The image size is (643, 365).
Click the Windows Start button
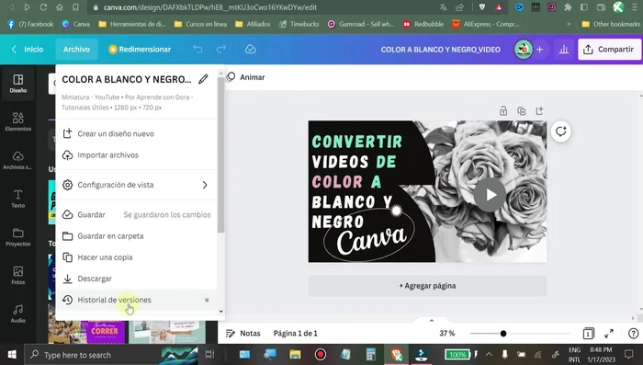[x=11, y=354]
